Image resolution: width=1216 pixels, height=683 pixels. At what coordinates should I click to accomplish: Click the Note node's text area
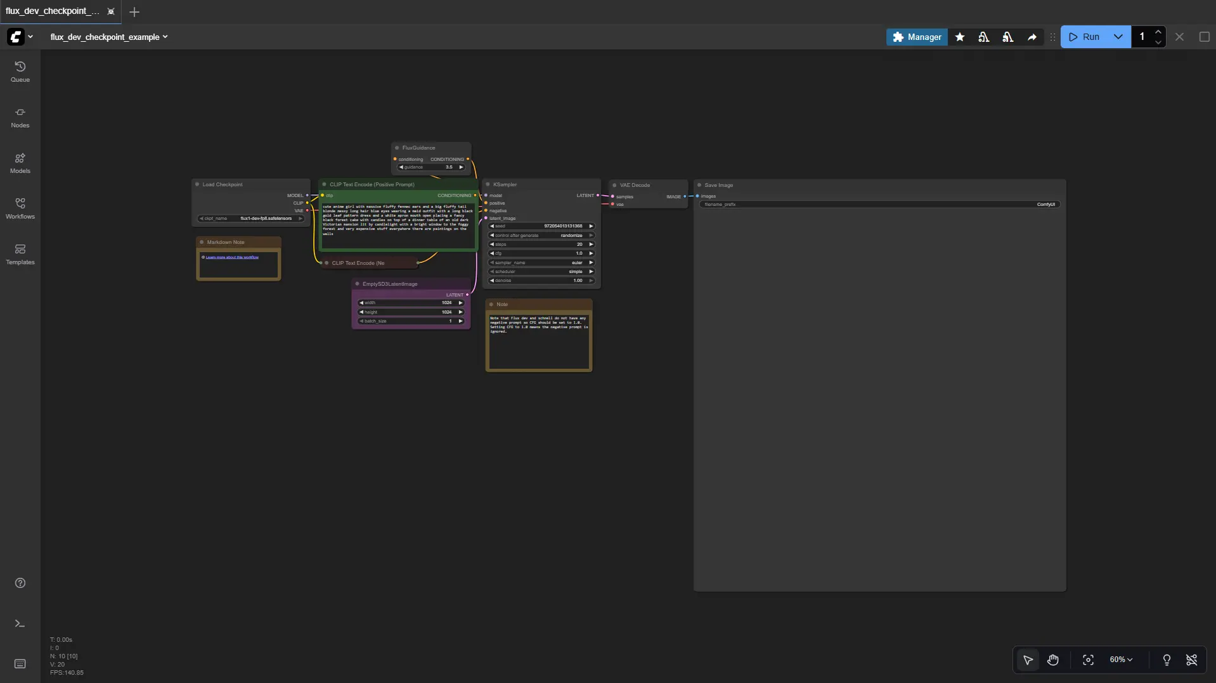click(539, 341)
